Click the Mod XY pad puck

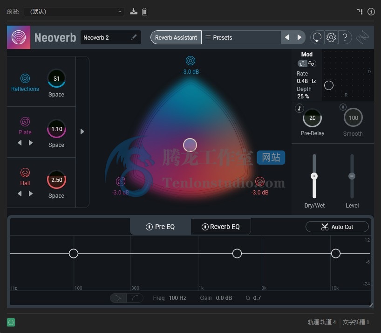coord(329,85)
